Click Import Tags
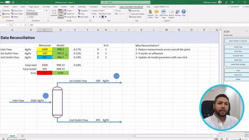Screen dimensions: 249x140 pos(134,10)
